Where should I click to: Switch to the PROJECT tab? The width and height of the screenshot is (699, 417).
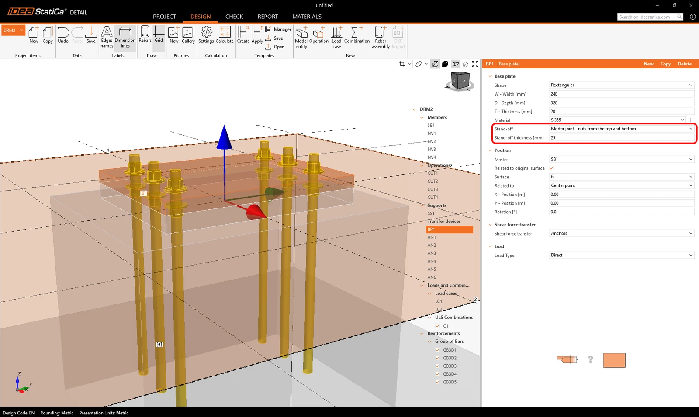coord(164,17)
